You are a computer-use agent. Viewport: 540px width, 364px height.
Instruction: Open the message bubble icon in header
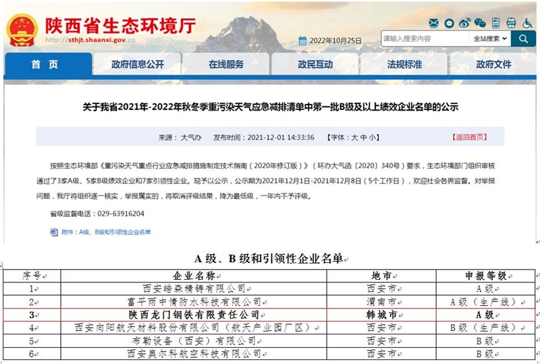click(448, 23)
